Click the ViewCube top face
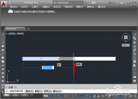Image resolution: width=138 pixels, height=99 pixels. [x=126, y=37]
